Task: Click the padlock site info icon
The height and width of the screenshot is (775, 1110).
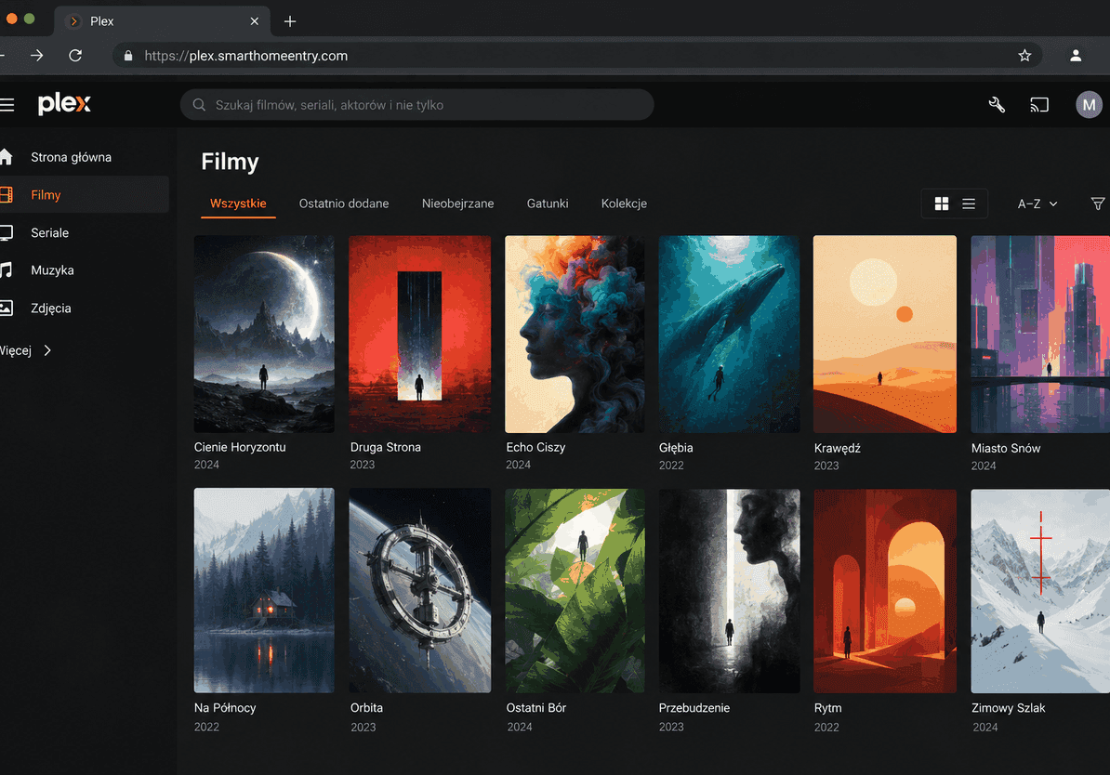Action: (128, 55)
